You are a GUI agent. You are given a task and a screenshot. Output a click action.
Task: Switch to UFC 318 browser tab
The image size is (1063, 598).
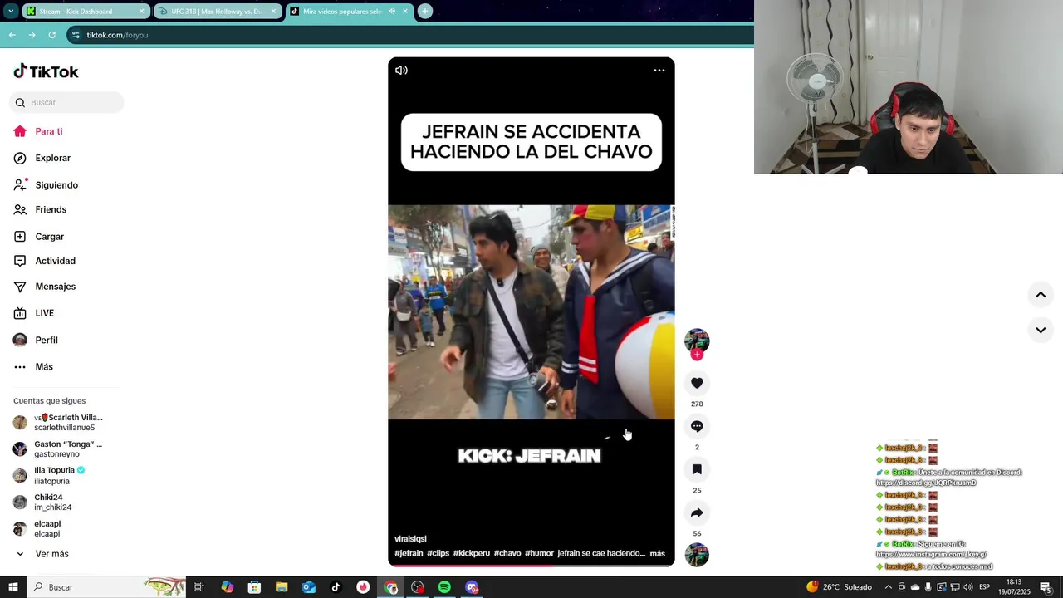point(216,12)
